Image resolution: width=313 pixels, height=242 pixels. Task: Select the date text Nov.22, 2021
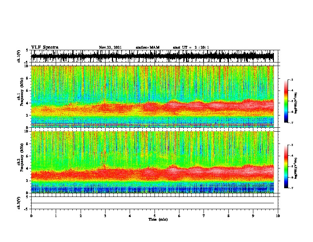pos(110,47)
